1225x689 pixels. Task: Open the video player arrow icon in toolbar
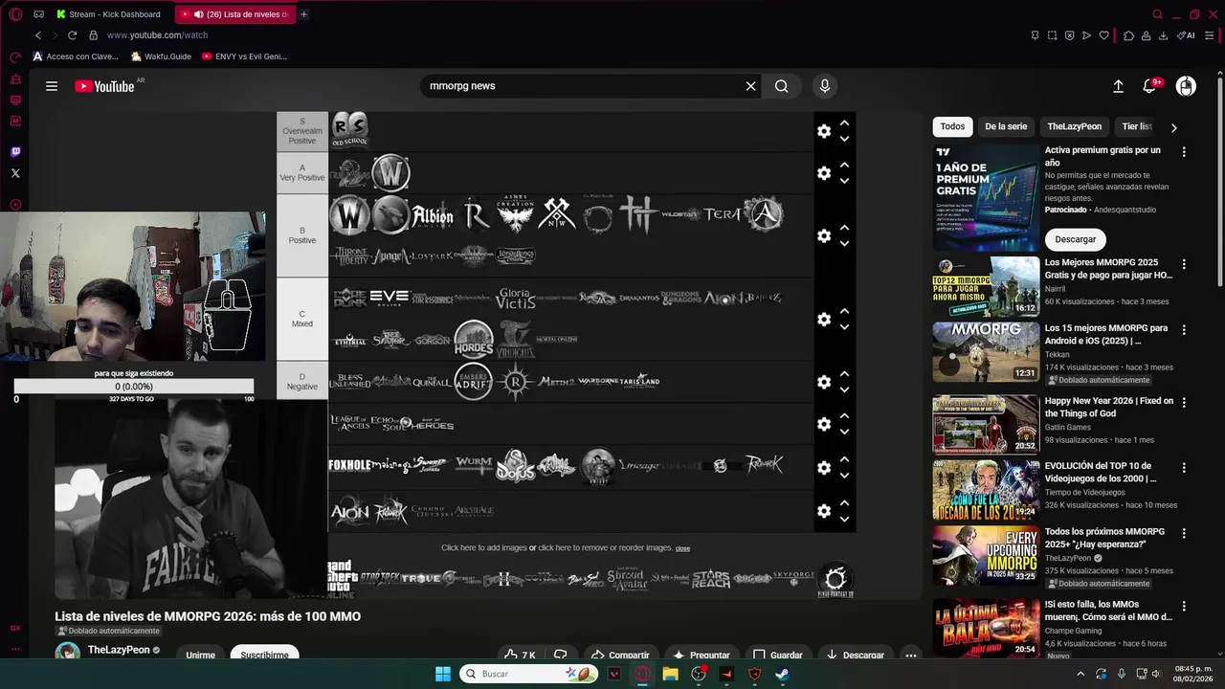click(x=1086, y=35)
